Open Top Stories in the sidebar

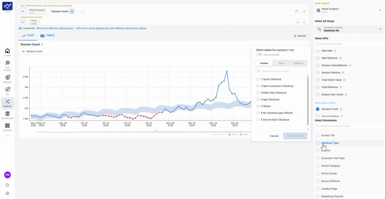pyautogui.click(x=7, y=66)
